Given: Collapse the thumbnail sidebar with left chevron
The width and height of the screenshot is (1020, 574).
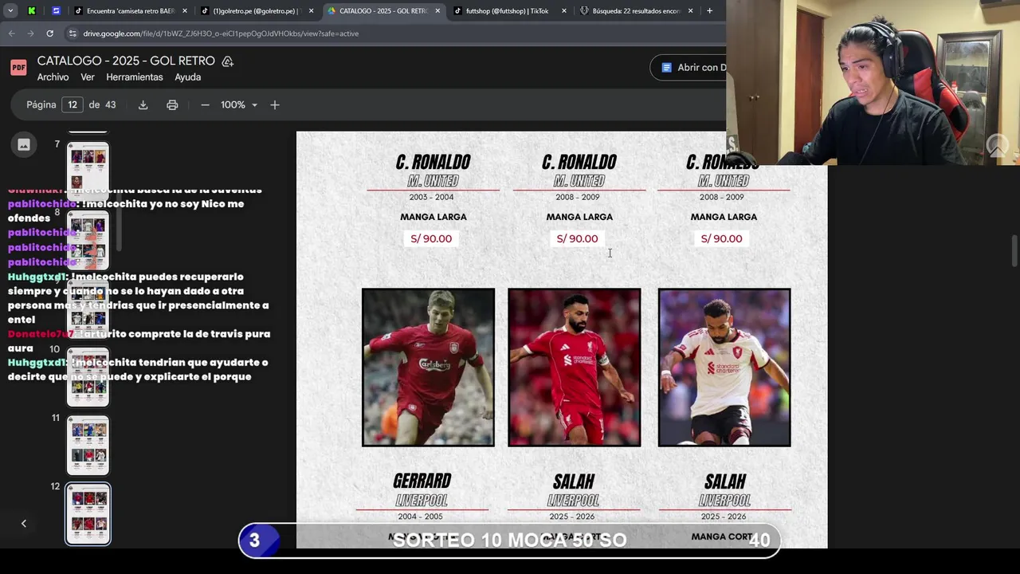Looking at the screenshot, I should (24, 523).
